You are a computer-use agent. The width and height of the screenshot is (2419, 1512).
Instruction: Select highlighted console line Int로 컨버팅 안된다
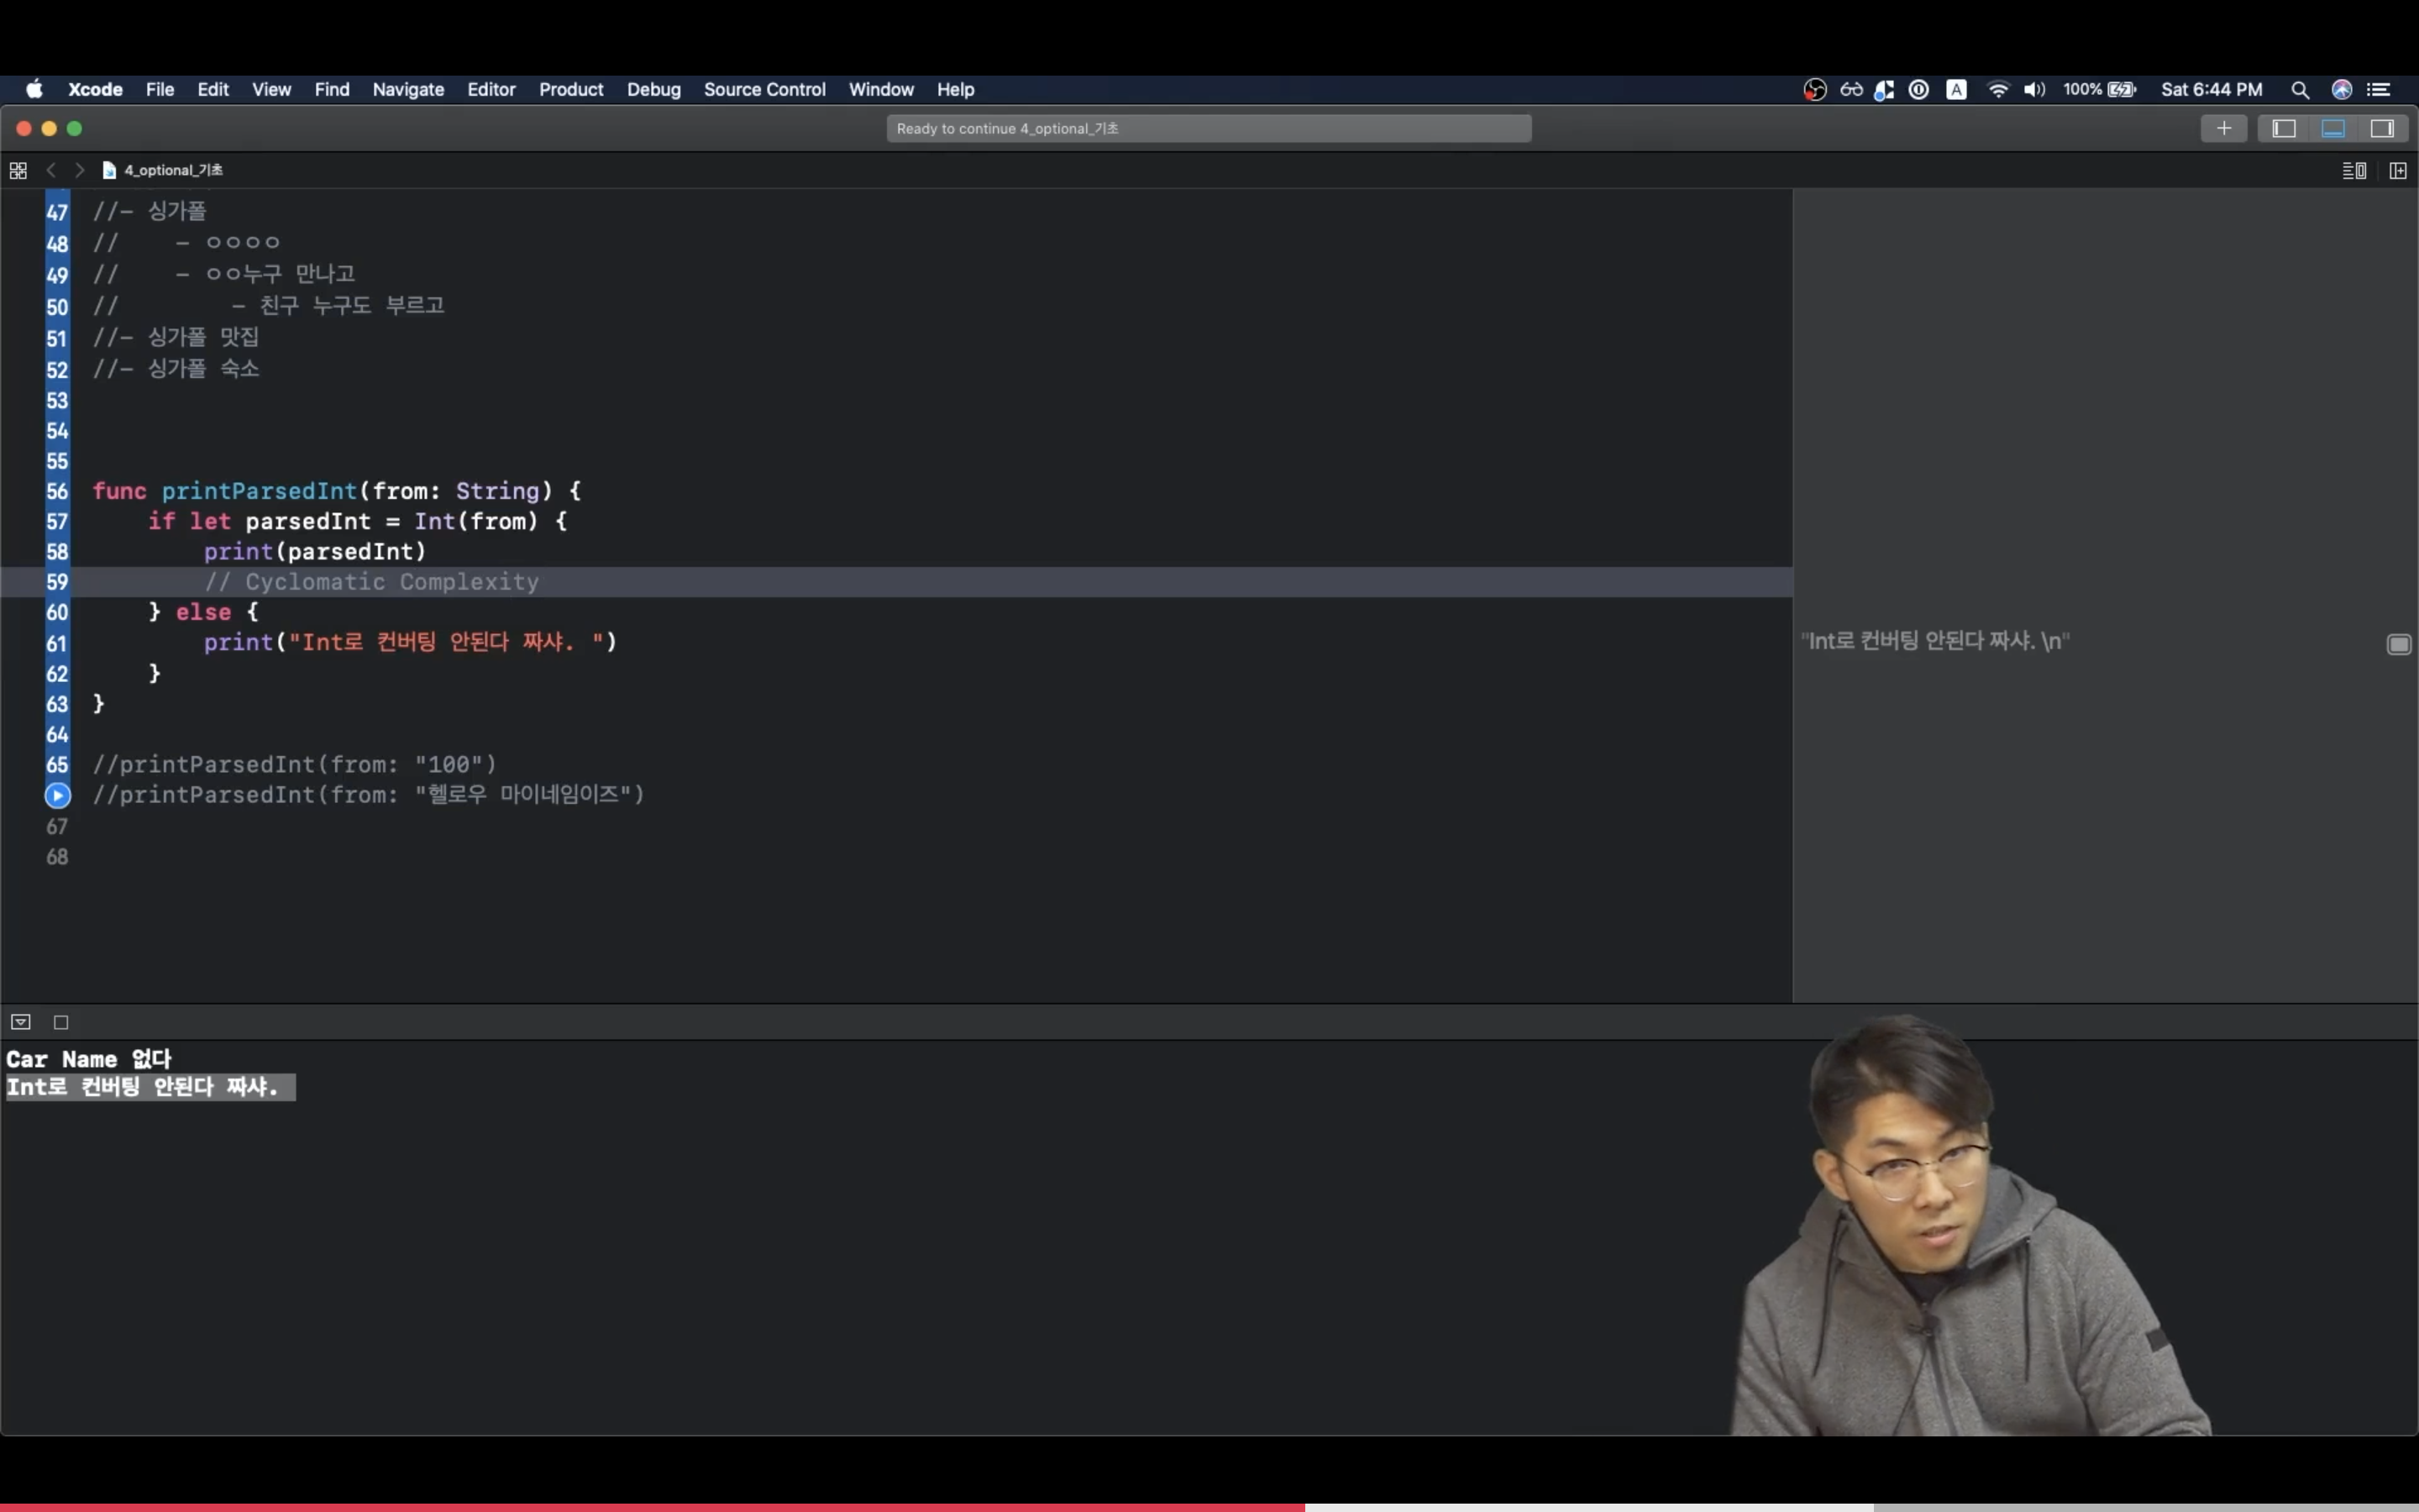(150, 1087)
